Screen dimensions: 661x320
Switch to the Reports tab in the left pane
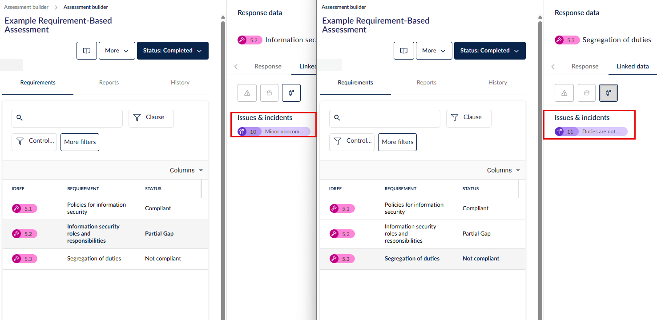(x=109, y=83)
